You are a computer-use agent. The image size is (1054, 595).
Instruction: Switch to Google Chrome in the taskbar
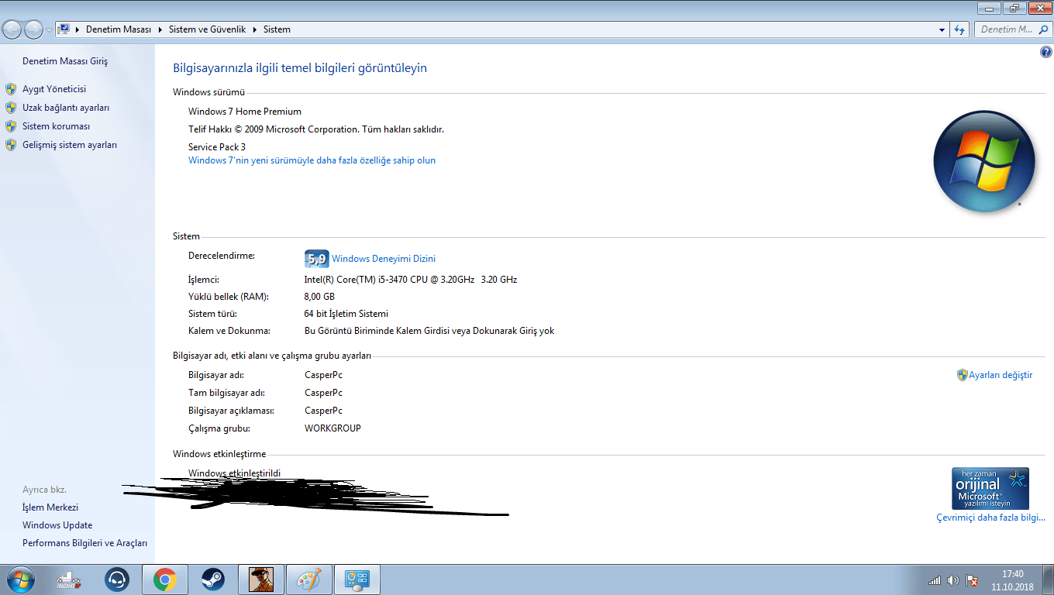click(x=164, y=580)
